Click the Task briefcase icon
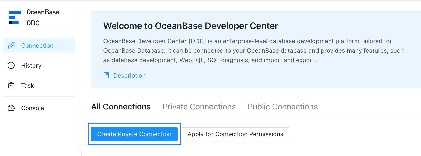The width and height of the screenshot is (421, 156). pos(11,85)
